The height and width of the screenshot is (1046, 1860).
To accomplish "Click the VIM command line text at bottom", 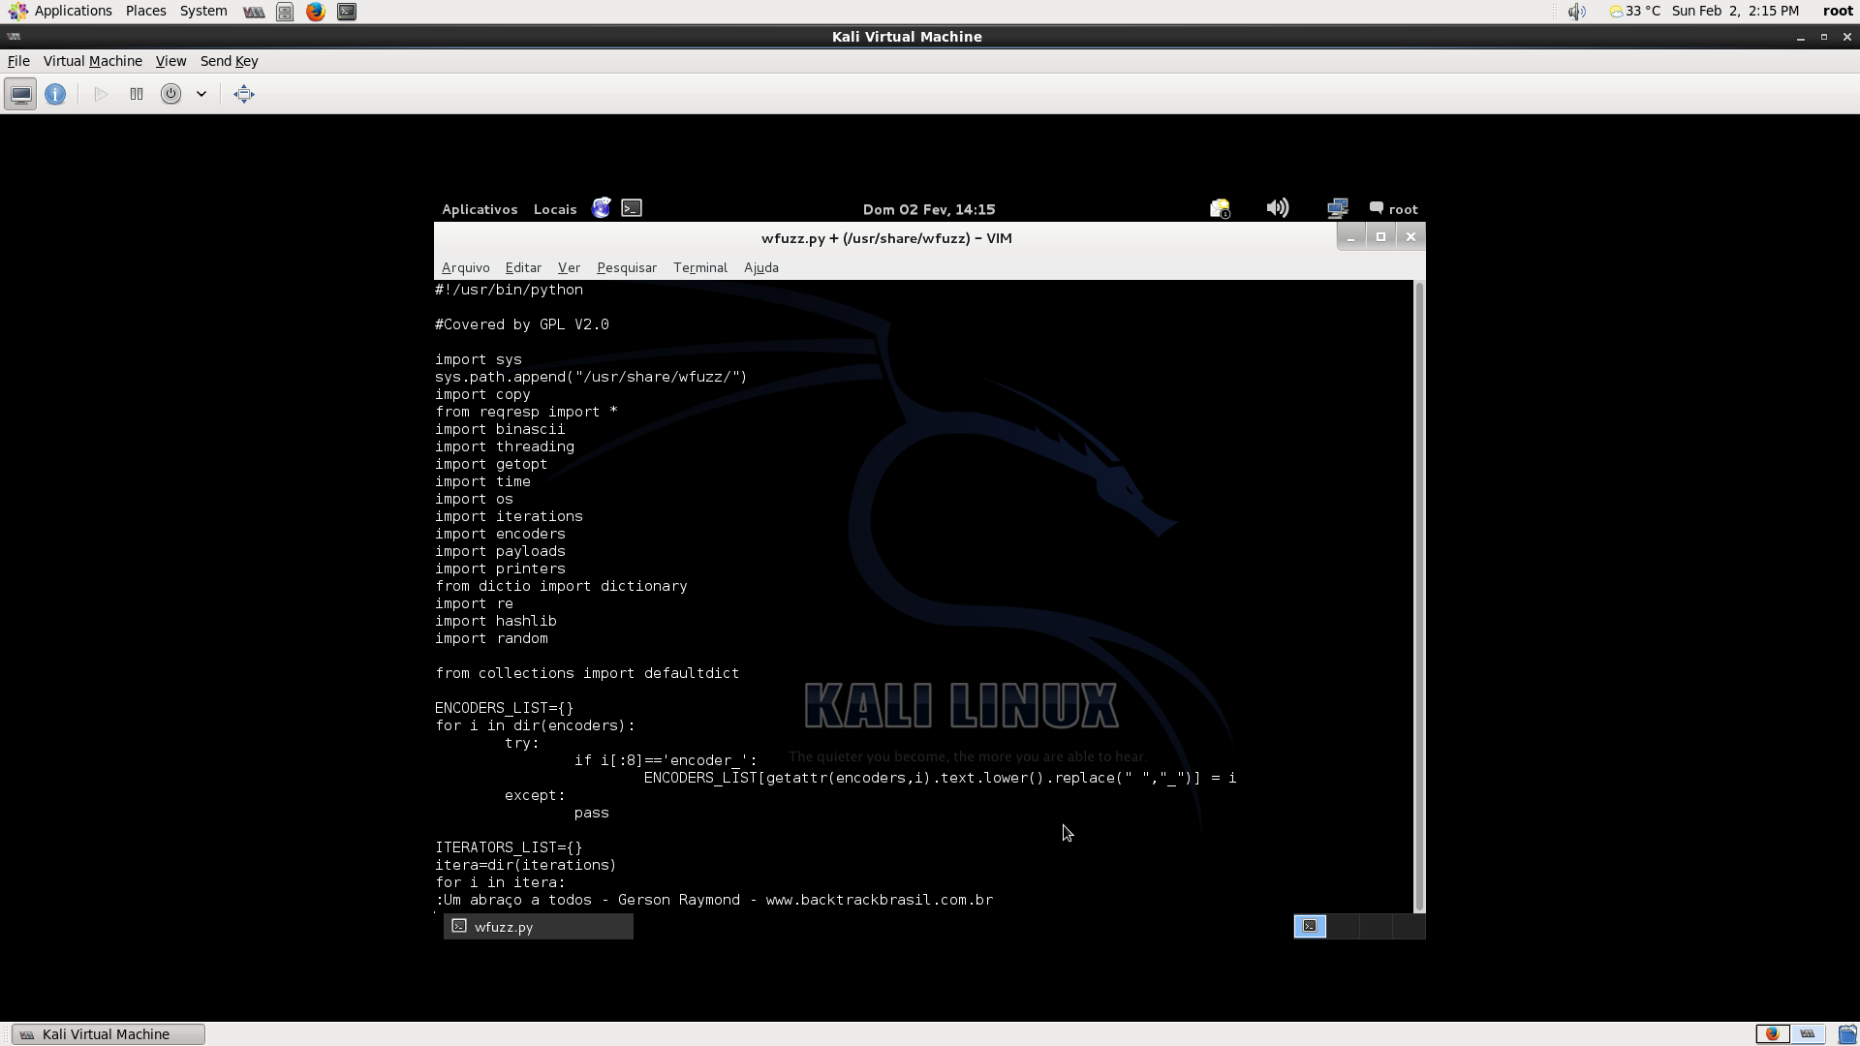I will click(x=714, y=900).
